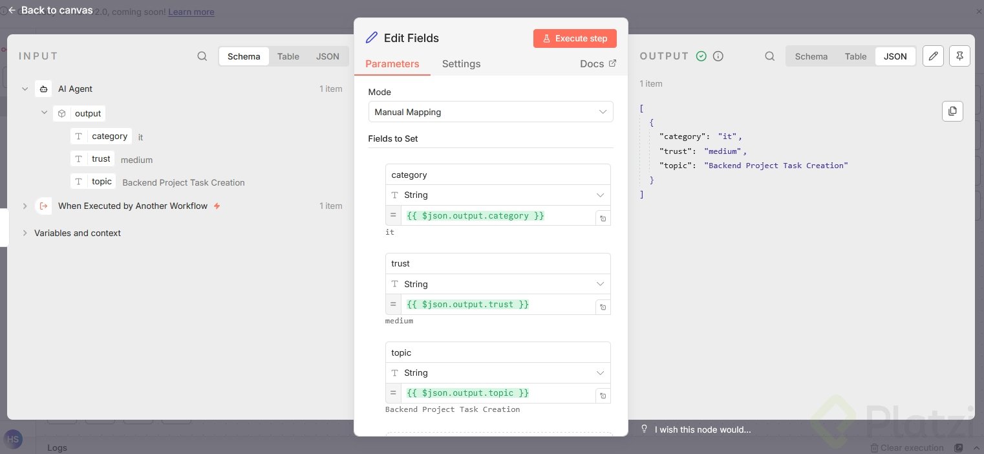Screen dimensions: 984x454
Task: Click the pencil edit output icon
Action: pos(932,56)
